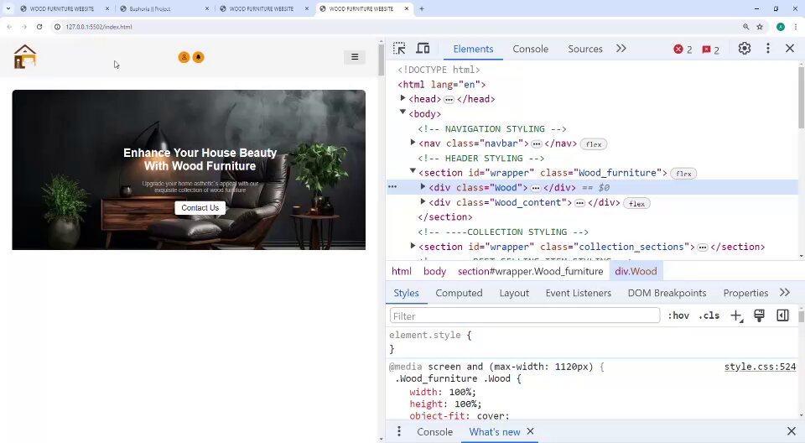Click the address bar URL
The width and height of the screenshot is (805, 443).
coord(99,27)
